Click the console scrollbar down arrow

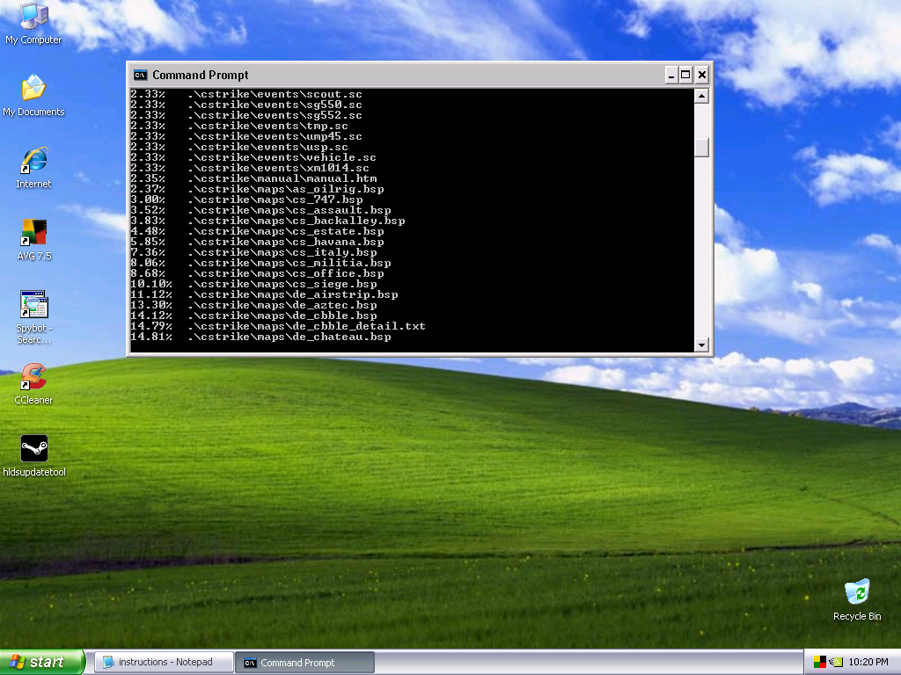click(701, 345)
